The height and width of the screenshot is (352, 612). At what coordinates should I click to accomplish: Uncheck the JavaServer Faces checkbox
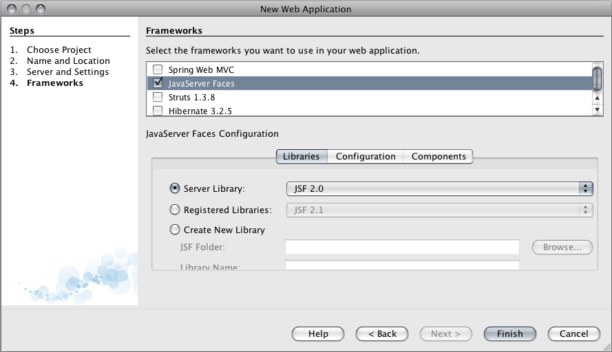coord(158,82)
